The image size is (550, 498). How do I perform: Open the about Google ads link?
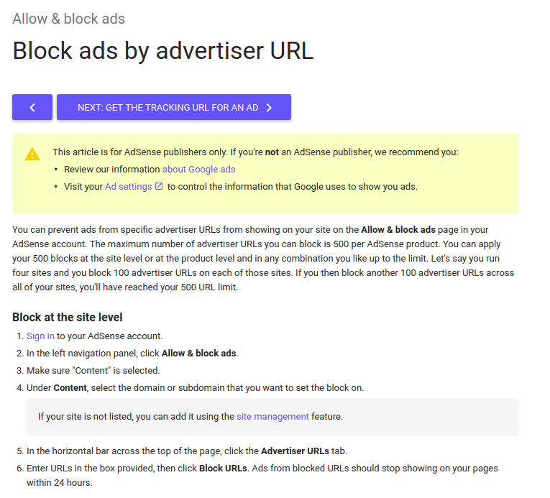pyautogui.click(x=199, y=170)
